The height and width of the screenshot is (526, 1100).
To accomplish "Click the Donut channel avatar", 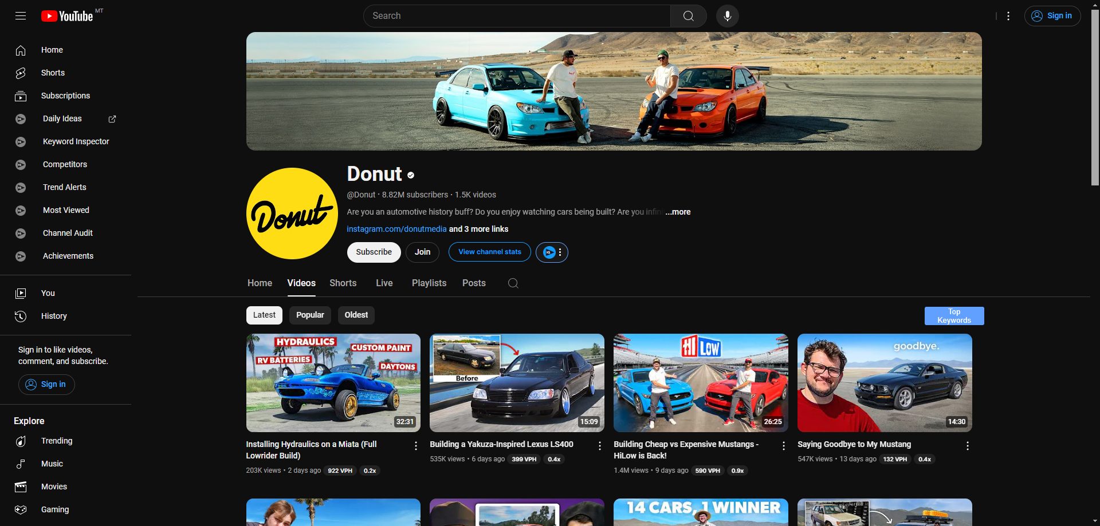I will click(292, 213).
